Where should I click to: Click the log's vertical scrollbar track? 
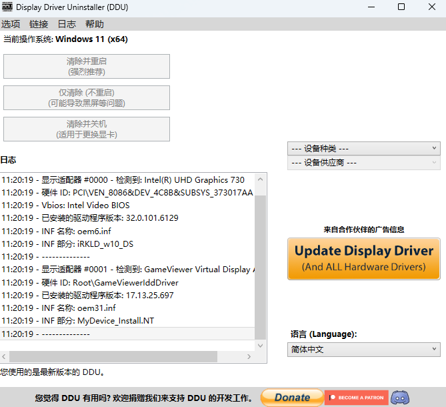pyautogui.click(x=260, y=267)
